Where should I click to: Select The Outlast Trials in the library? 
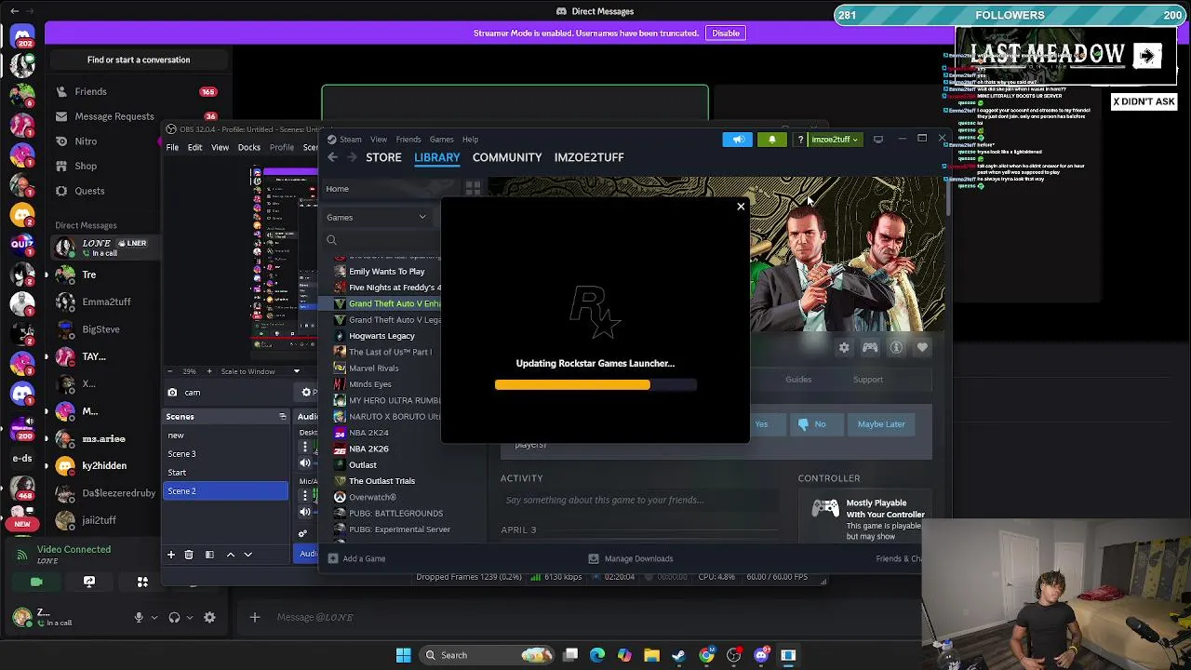click(381, 481)
